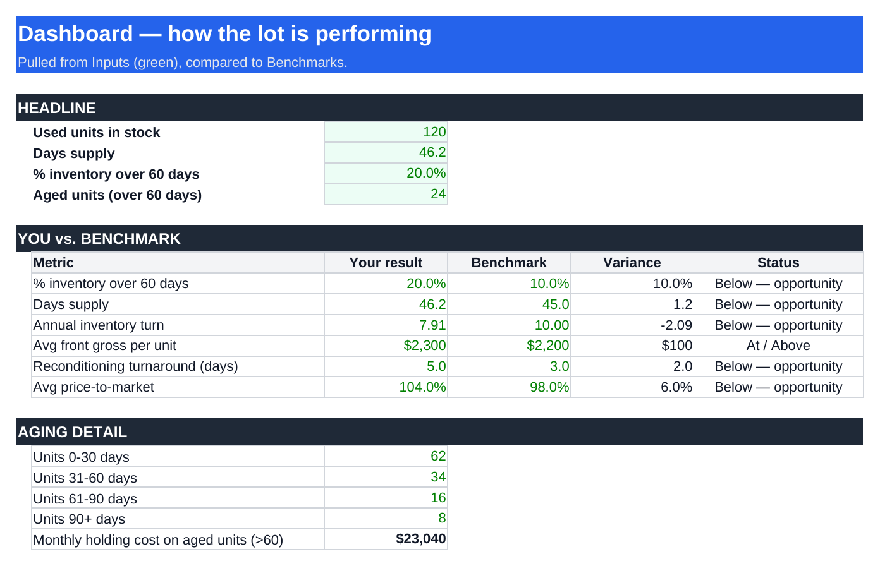Click status cell of Avg price-to-market row
Viewport: 880px width, 566px height.
point(778,387)
